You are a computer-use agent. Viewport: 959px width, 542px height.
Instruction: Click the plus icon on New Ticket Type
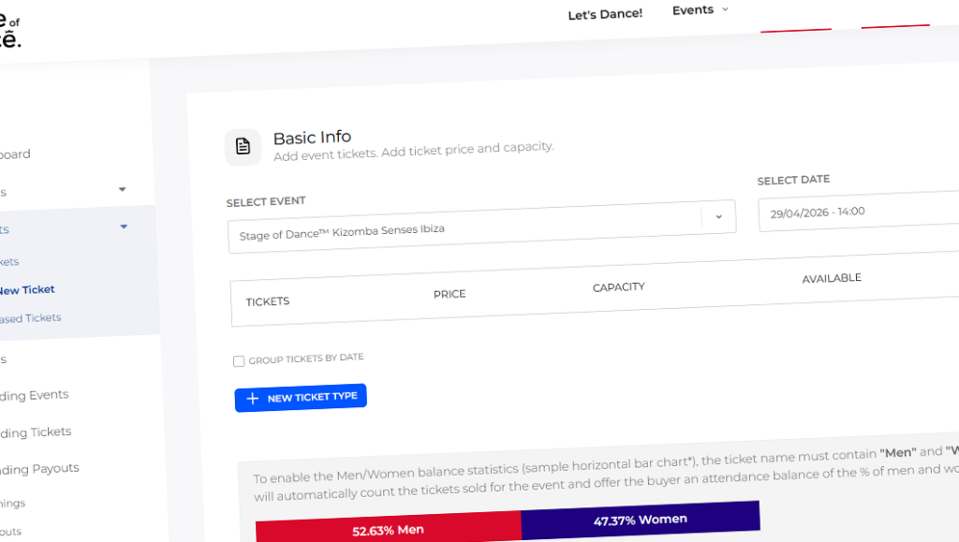[252, 399]
